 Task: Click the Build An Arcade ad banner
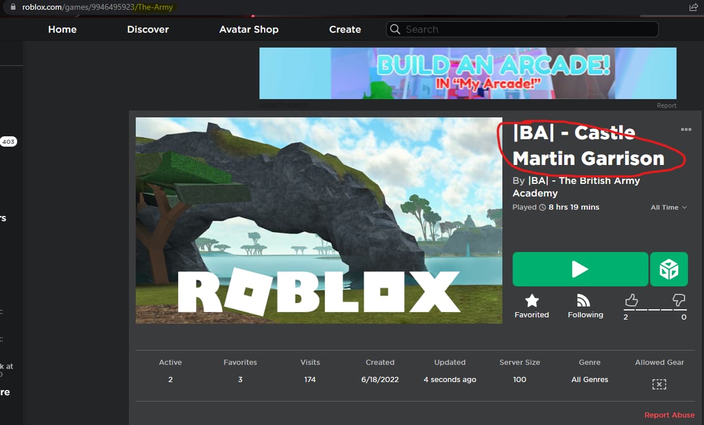[468, 73]
